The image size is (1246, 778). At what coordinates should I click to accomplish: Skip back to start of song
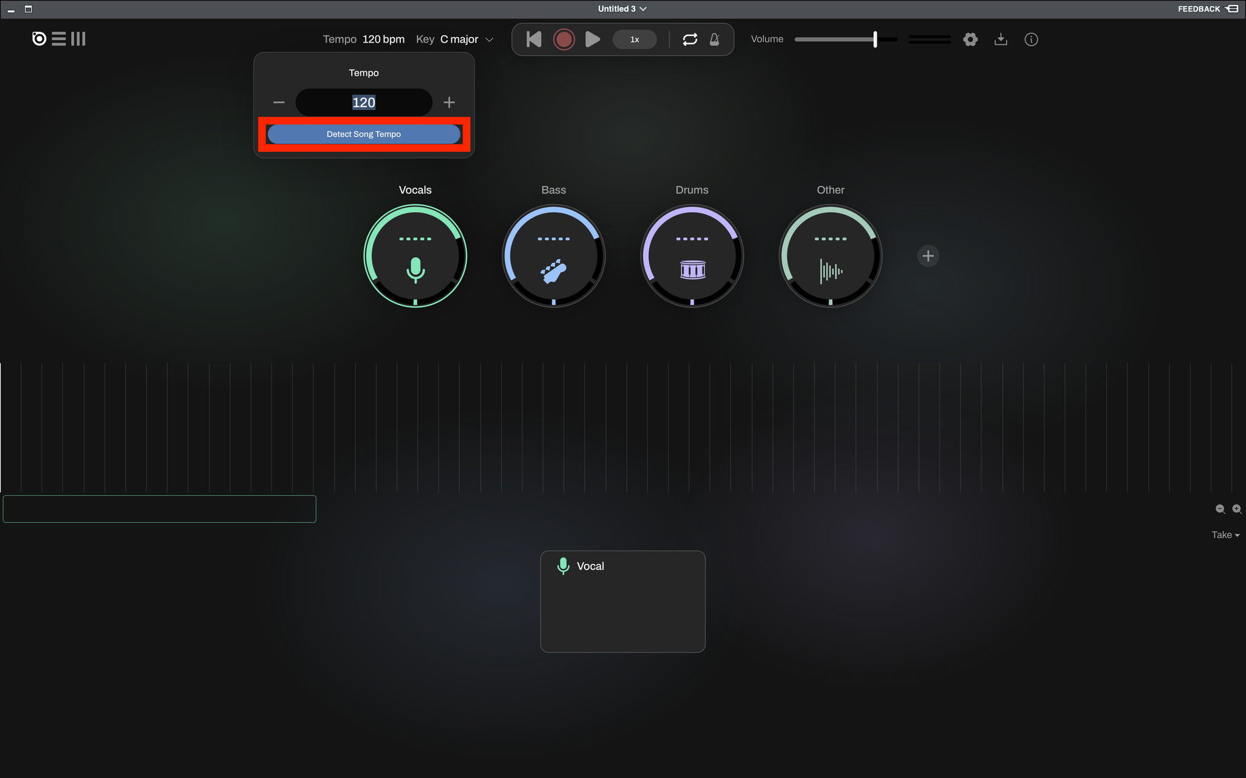[x=534, y=40]
